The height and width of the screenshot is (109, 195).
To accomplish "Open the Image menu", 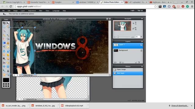I will 16,11.
